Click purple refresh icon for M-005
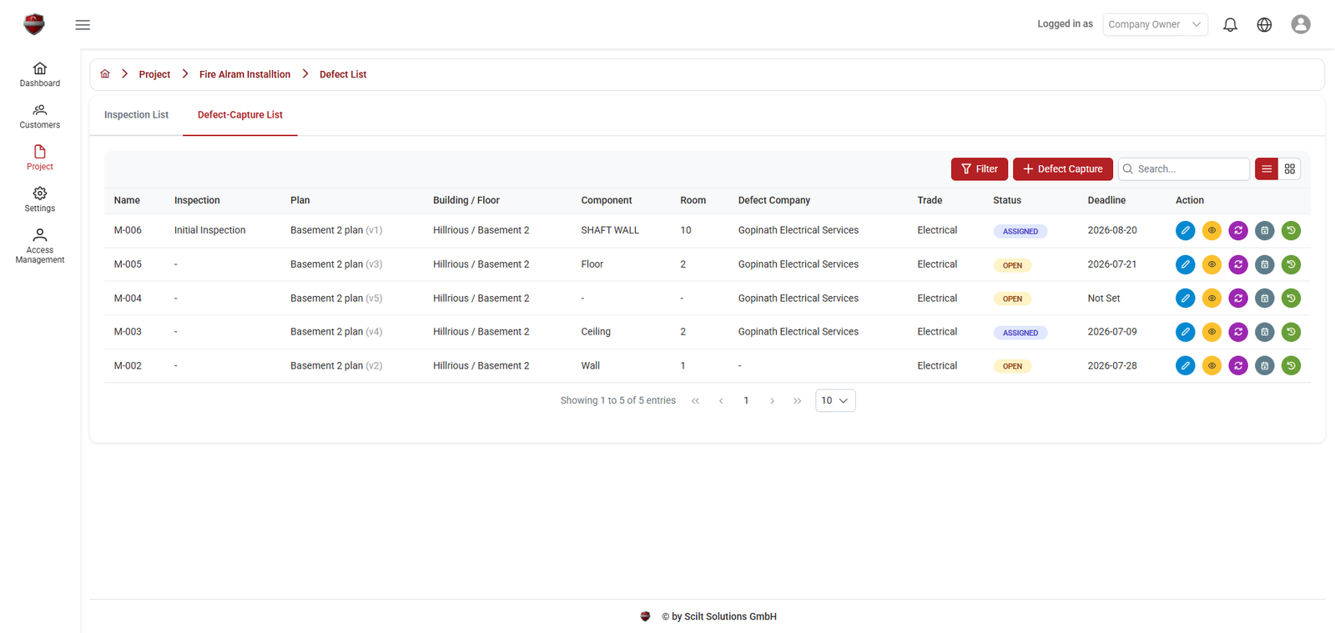Image resolution: width=1335 pixels, height=633 pixels. (1238, 264)
